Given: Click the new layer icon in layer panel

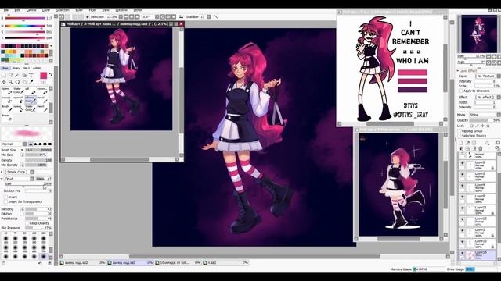Looking at the screenshot, I should (x=461, y=143).
